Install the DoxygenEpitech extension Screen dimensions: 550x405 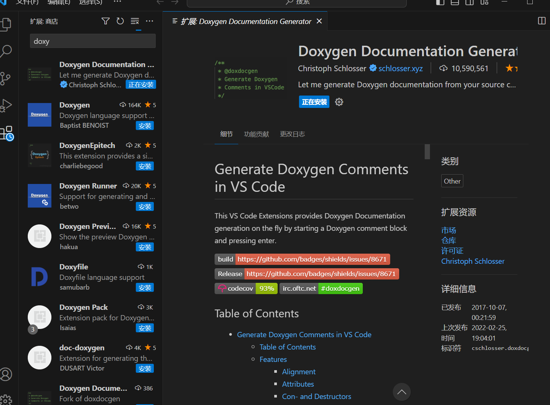pos(145,166)
